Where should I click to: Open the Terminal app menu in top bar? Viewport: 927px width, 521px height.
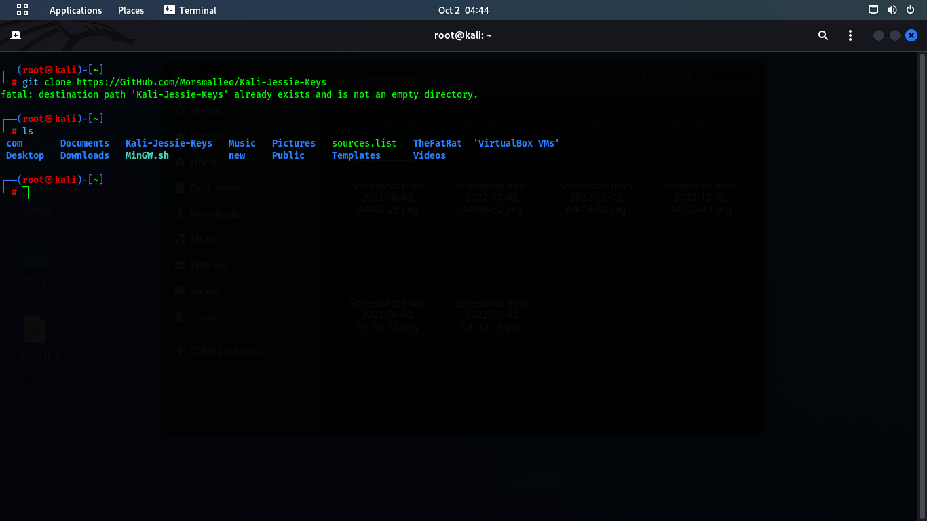tap(191, 10)
